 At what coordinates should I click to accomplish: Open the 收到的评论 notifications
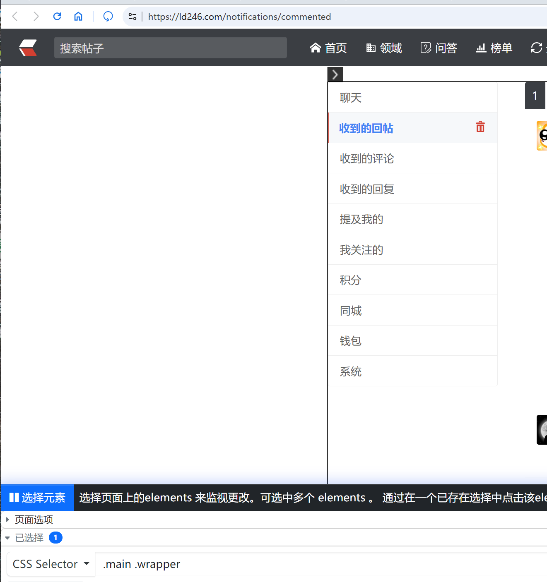pos(367,158)
